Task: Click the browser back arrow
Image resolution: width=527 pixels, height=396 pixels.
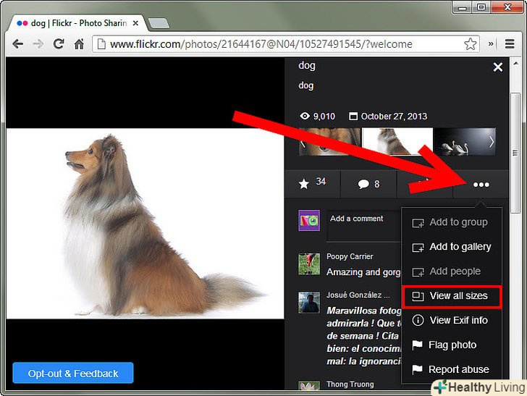Action: coord(17,44)
